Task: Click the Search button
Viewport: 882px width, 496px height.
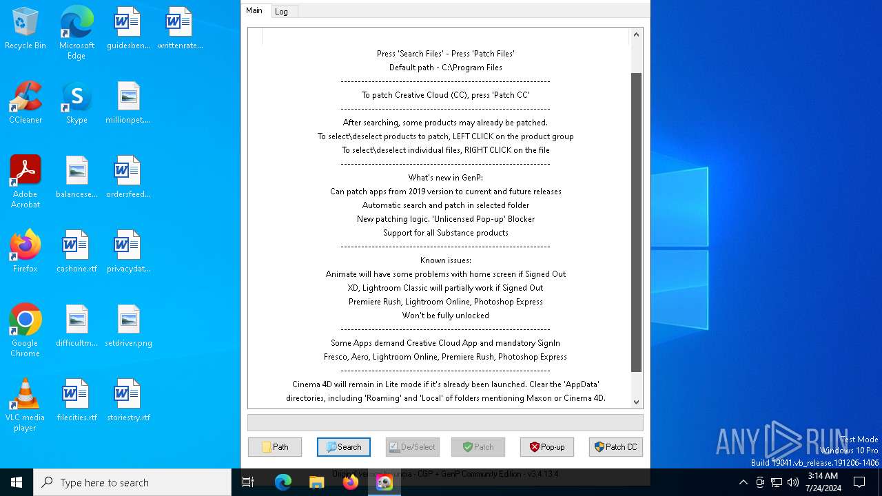Action: 344,447
